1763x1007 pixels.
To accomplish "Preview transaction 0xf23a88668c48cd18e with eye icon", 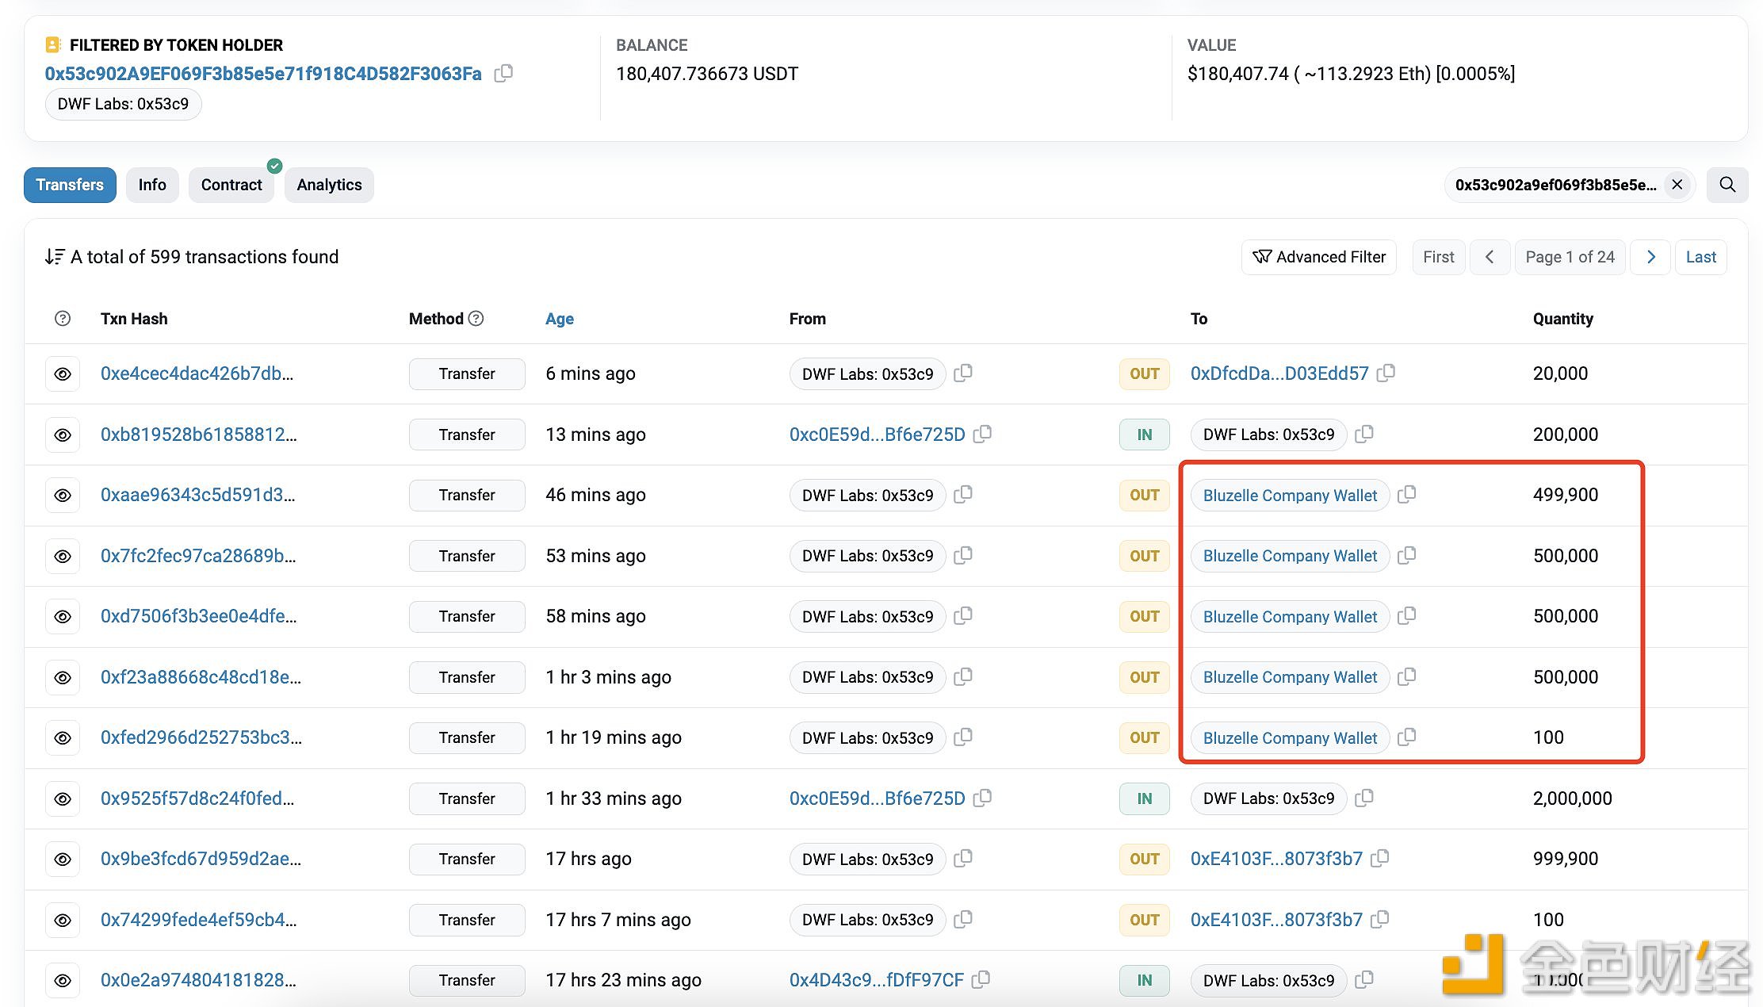I will 63,678.
